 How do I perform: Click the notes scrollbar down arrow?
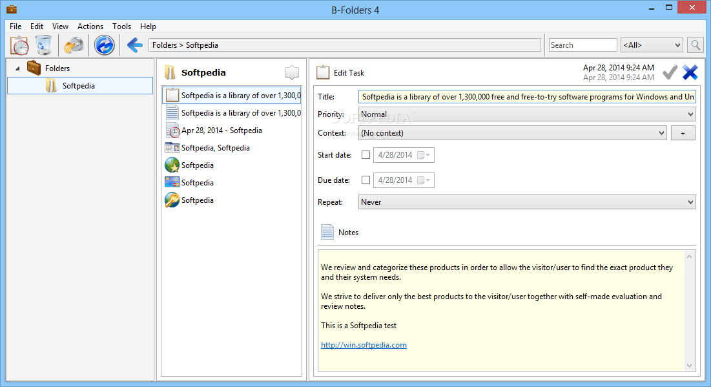pos(689,366)
